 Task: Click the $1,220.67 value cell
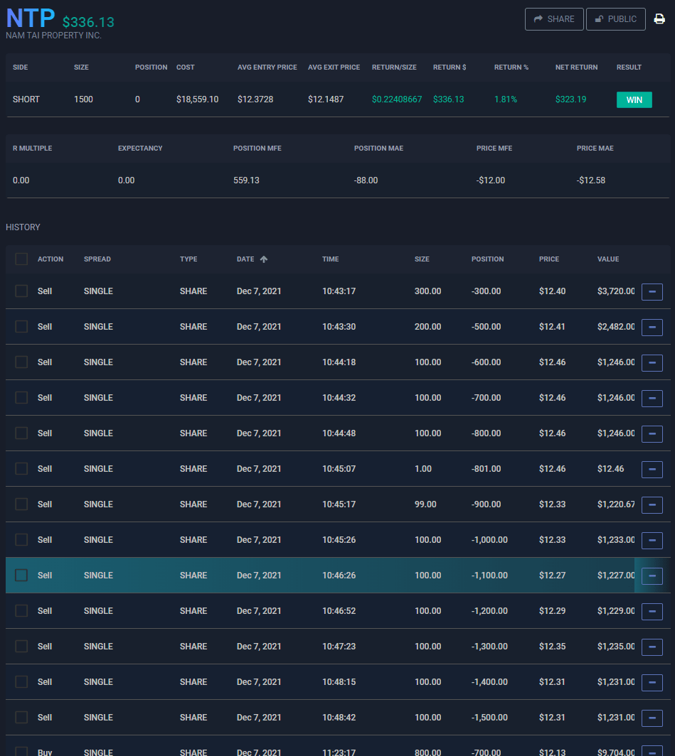click(616, 504)
